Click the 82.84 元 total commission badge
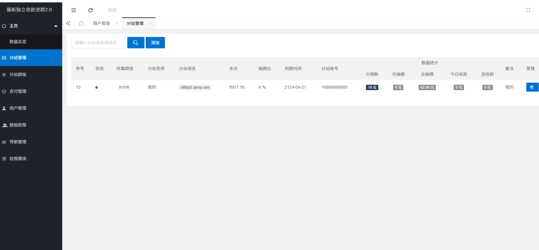 tap(427, 87)
